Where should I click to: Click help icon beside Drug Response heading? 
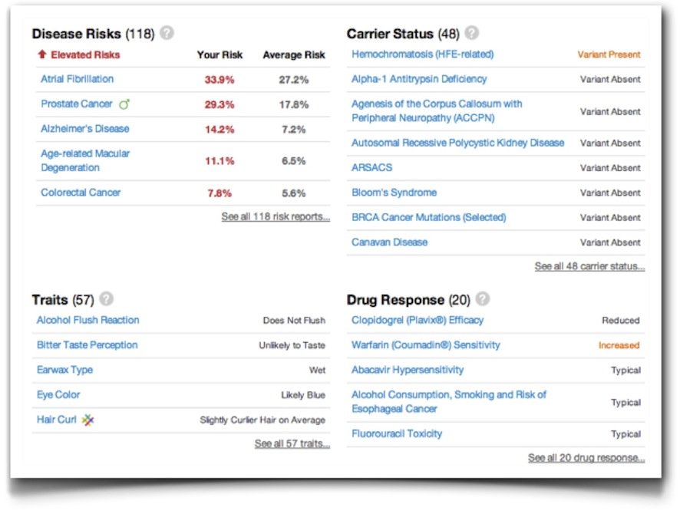[482, 299]
